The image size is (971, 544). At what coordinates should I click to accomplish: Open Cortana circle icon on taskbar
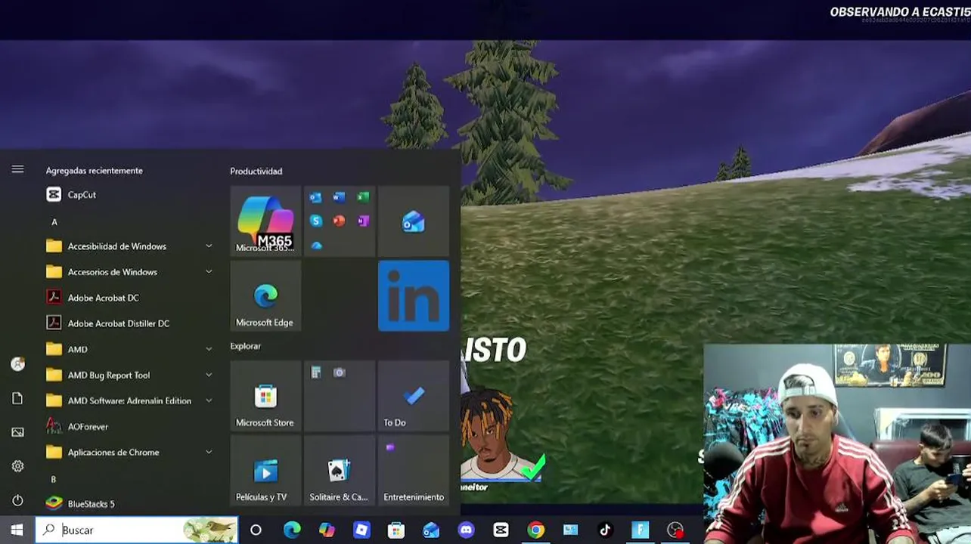(256, 530)
